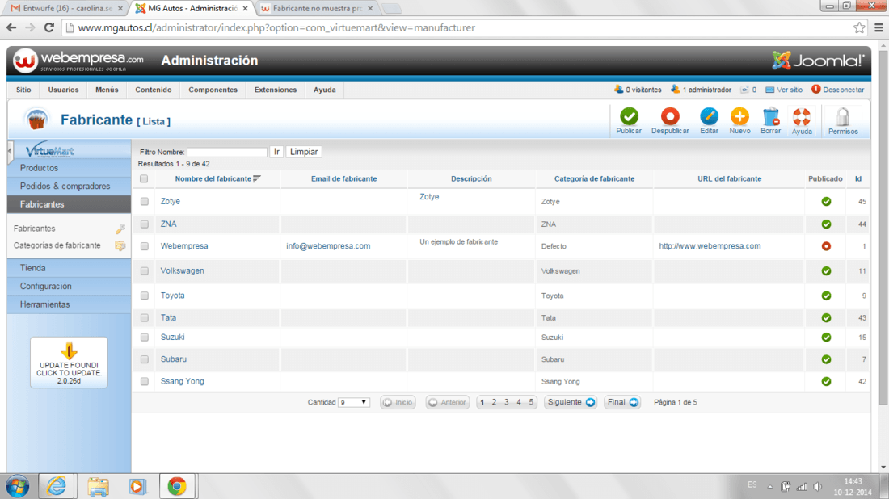Click the Fabricantes wrench icon in submenu

point(120,229)
